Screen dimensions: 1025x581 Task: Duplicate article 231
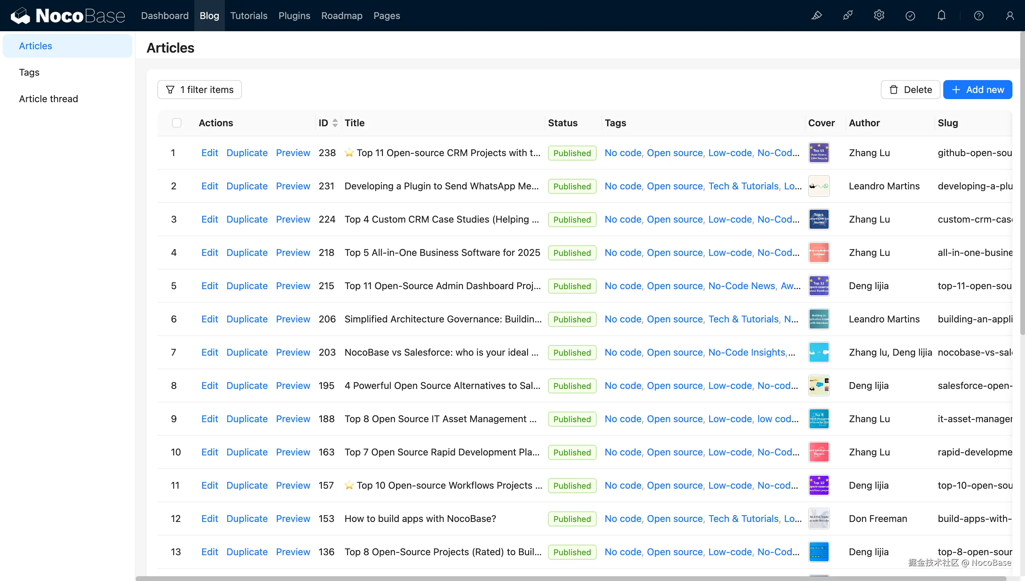coord(247,186)
